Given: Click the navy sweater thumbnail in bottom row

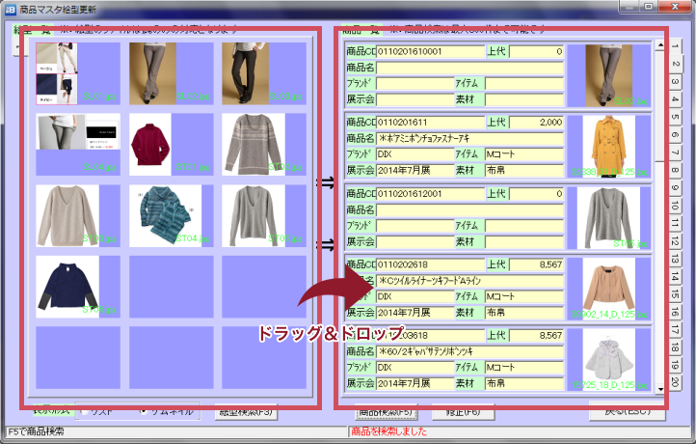Looking at the screenshot, I should pyautogui.click(x=60, y=285).
